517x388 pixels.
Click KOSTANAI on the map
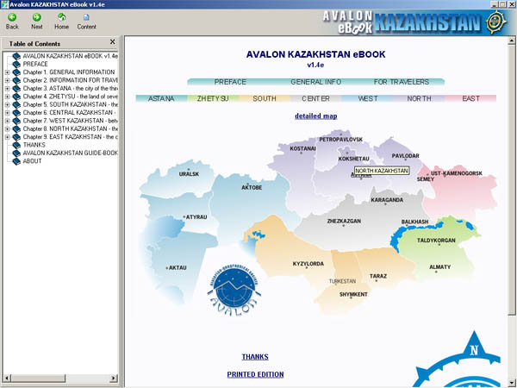point(302,148)
